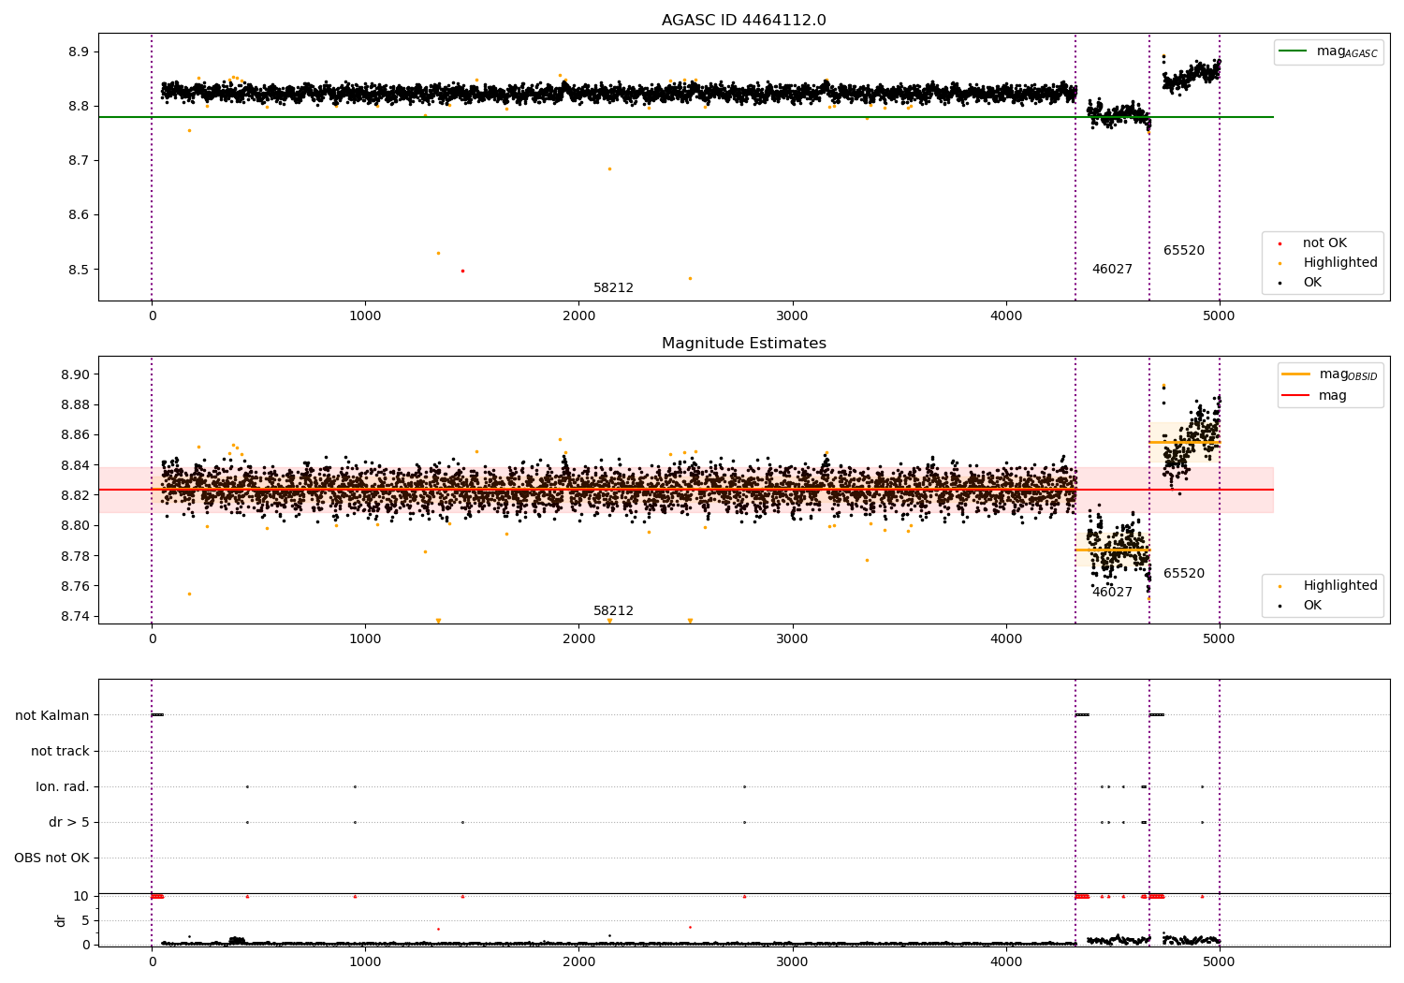
Task: Click the 1000 x-tick under the bottom plot
Action: click(x=365, y=962)
